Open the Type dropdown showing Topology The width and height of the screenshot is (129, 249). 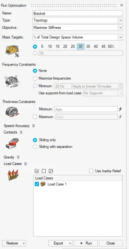pyautogui.click(x=78, y=20)
